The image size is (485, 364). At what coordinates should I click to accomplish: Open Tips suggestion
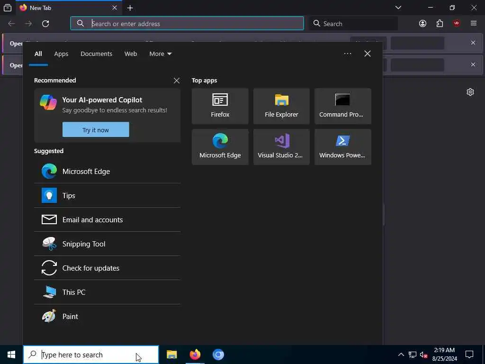tap(108, 195)
